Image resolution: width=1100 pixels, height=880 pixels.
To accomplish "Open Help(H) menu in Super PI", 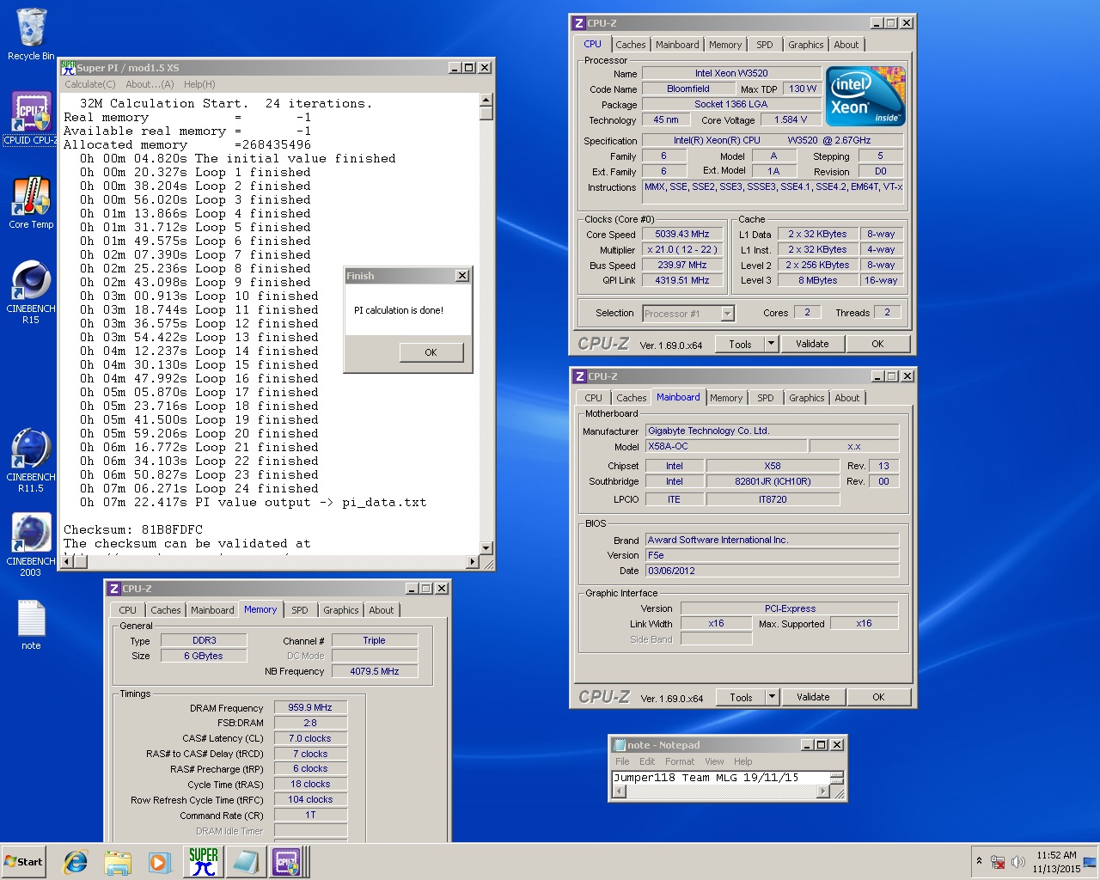I will pyautogui.click(x=199, y=84).
